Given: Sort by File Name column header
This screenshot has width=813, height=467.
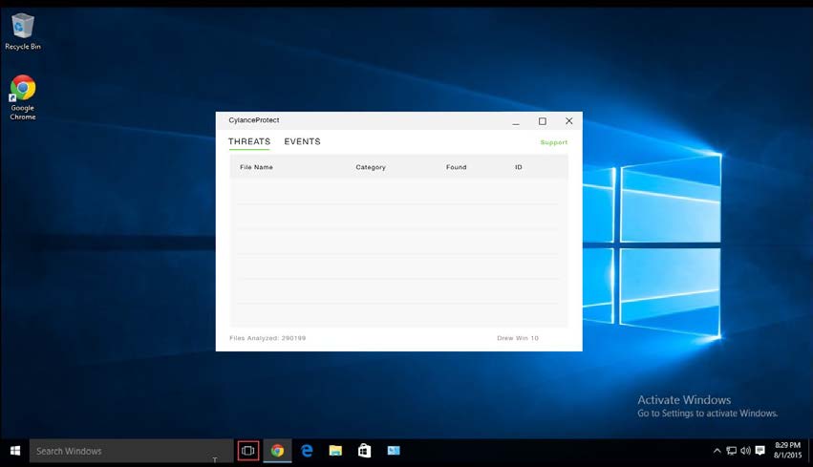Looking at the screenshot, I should coord(256,167).
